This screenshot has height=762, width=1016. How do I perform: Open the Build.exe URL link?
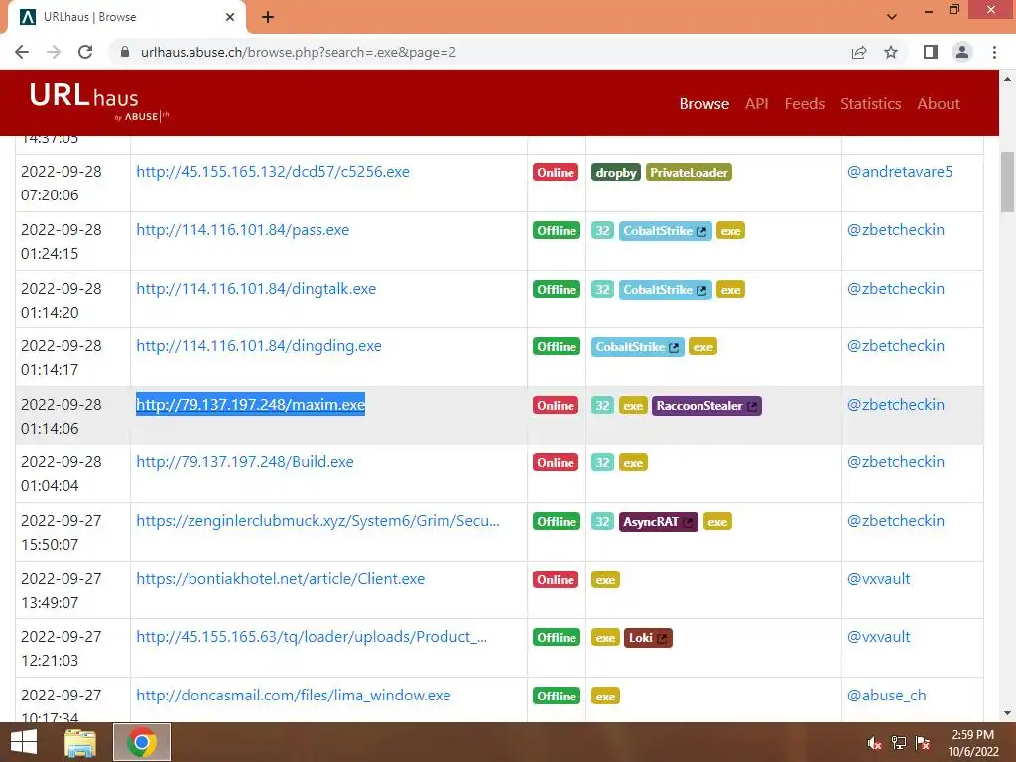[x=245, y=462]
